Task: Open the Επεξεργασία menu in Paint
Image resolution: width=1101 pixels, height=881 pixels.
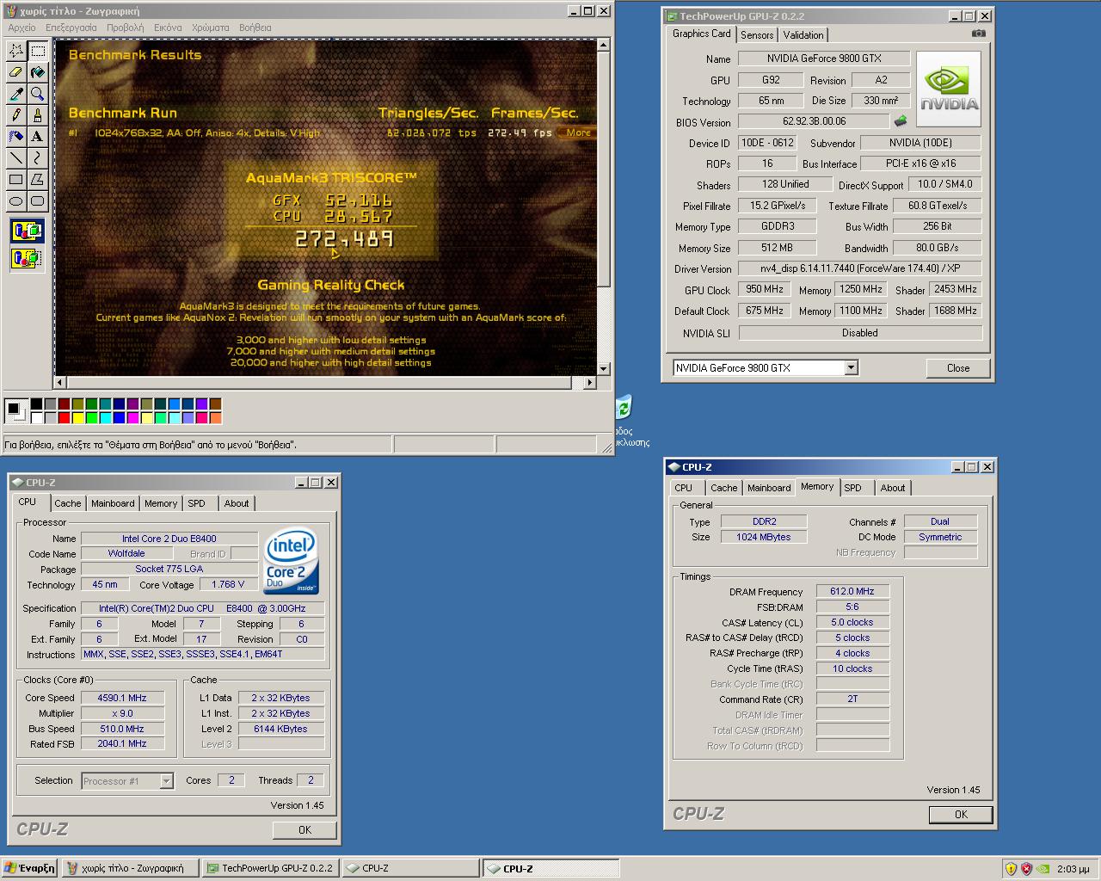Action: (x=71, y=28)
